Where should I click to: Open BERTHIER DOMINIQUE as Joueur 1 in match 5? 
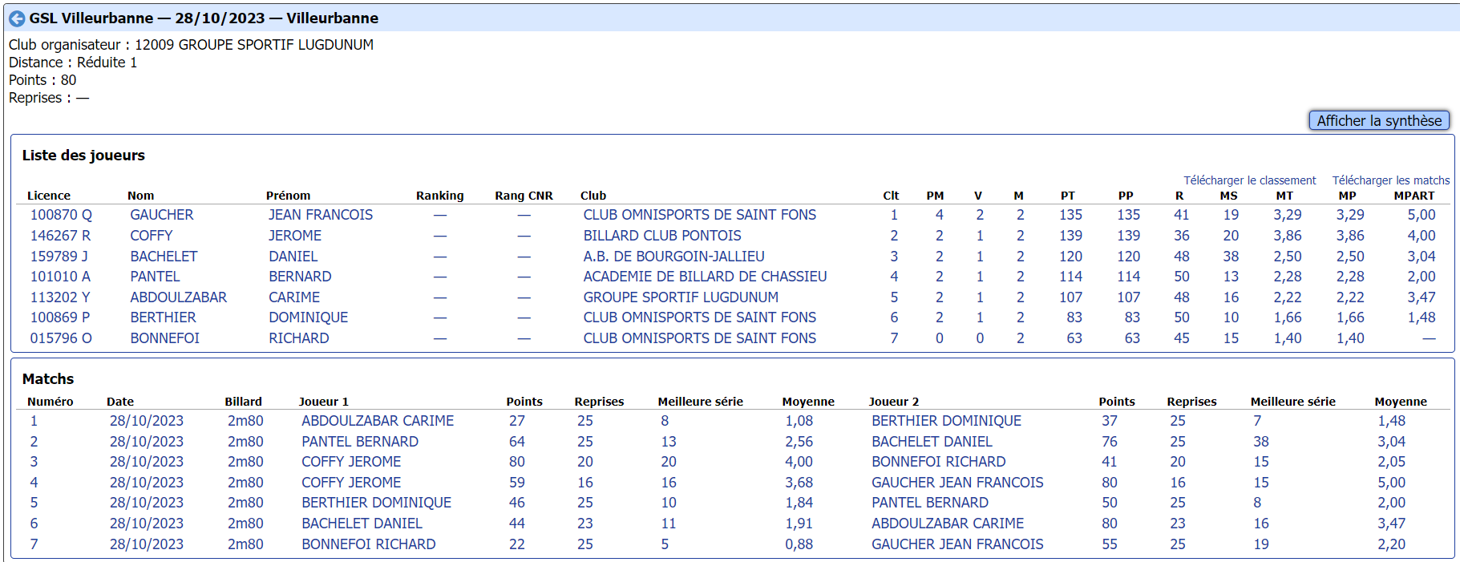click(x=377, y=503)
